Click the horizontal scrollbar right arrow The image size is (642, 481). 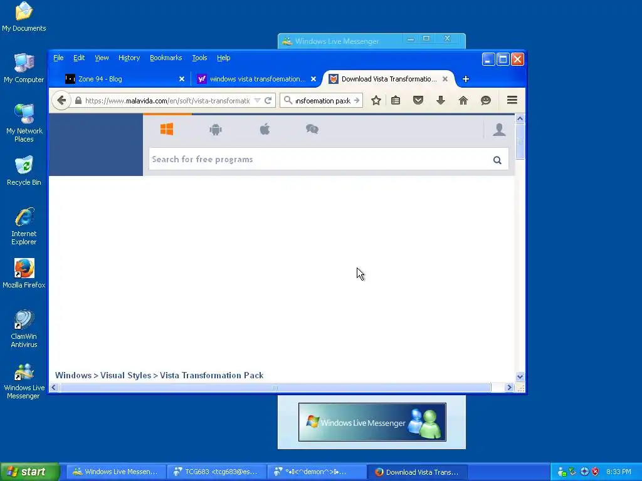[509, 387]
